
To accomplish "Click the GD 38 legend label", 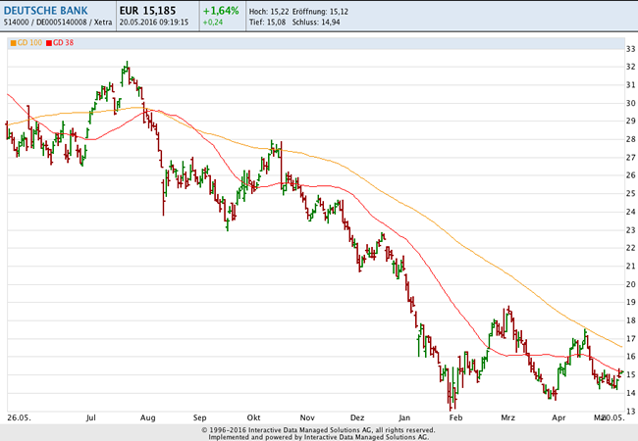I will click(63, 43).
